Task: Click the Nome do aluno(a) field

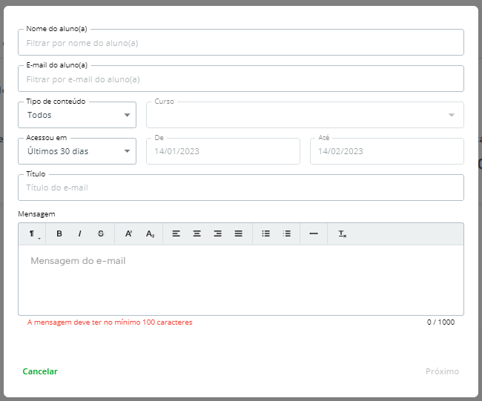Action: [x=241, y=43]
